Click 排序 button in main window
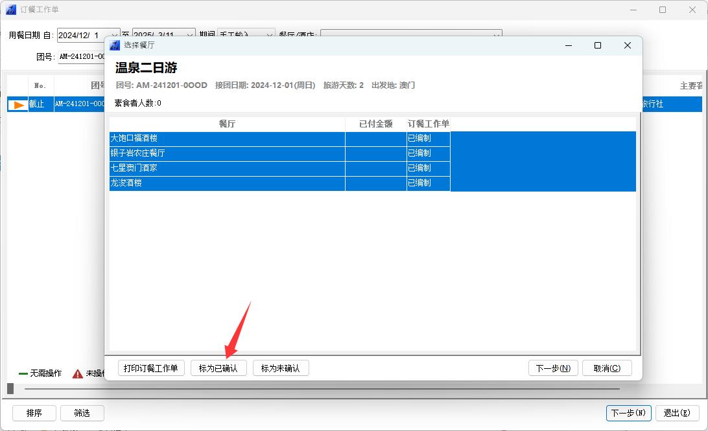The height and width of the screenshot is (431, 708). coord(34,413)
